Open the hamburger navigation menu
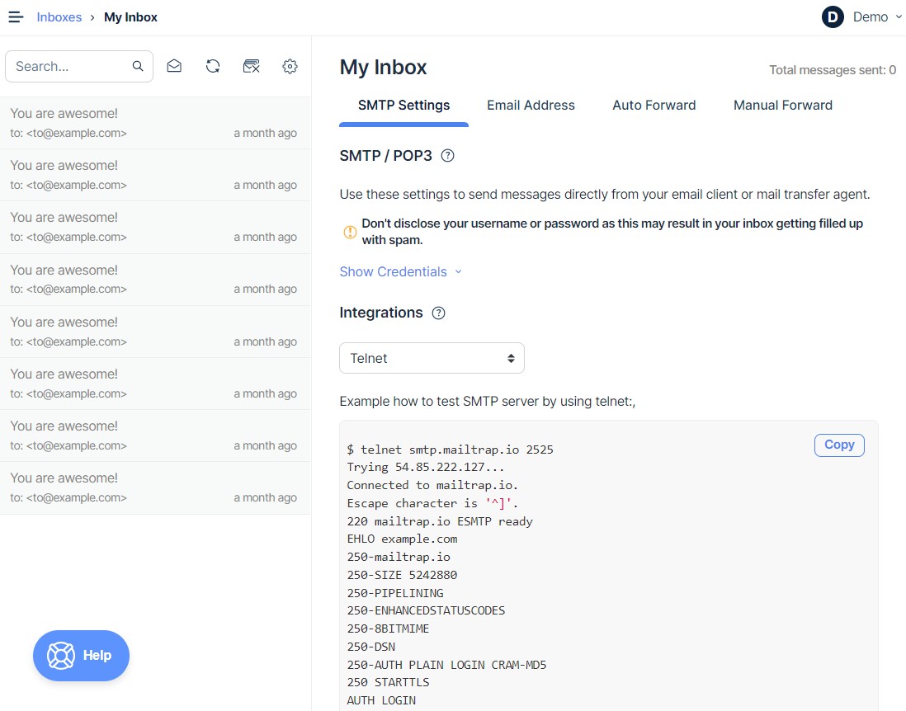906x711 pixels. pos(16,17)
